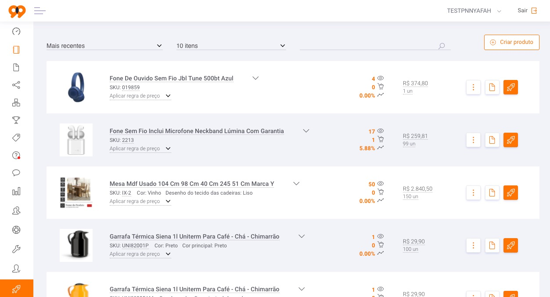Open the user profile icon in the sidebar
550x297 pixels.
16,268
